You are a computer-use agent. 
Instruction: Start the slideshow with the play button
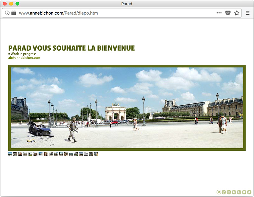coord(239,192)
